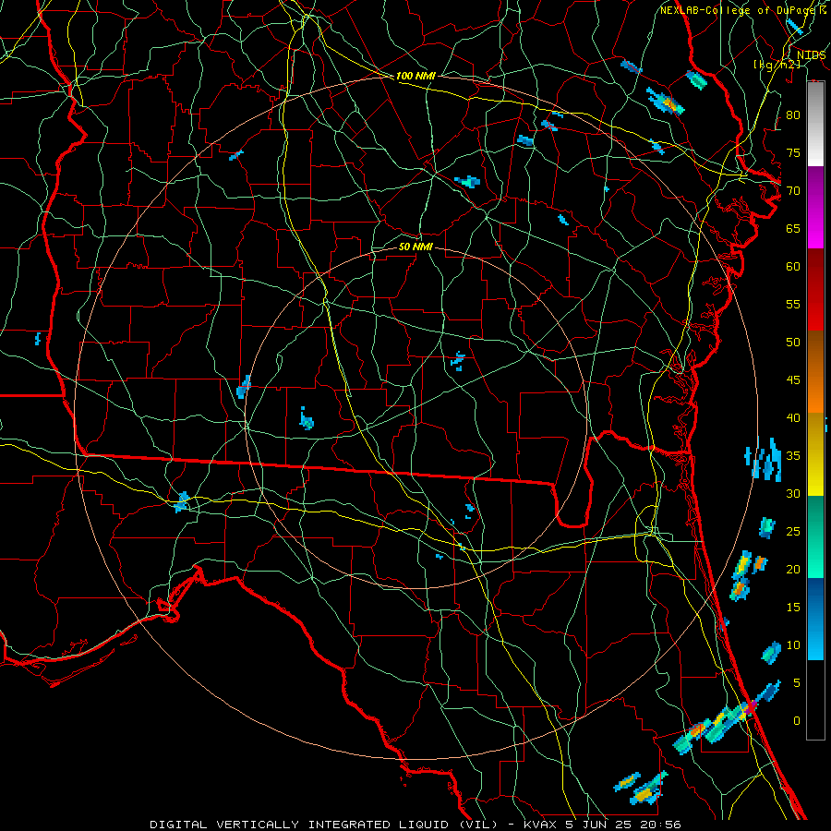Select the 25 value on the color scale
This screenshot has width=831, height=831.
click(793, 532)
